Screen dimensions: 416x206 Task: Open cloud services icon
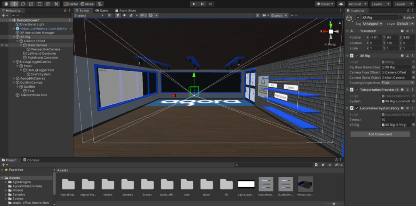[x=341, y=4]
